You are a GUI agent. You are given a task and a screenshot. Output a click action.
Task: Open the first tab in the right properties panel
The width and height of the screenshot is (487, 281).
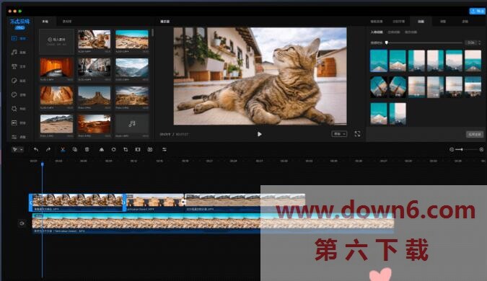click(x=377, y=22)
